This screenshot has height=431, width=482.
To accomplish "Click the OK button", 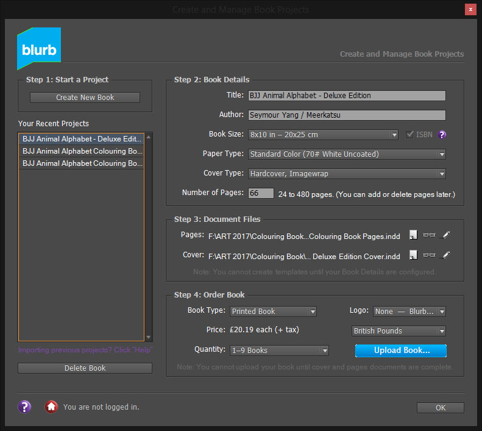I will tap(440, 408).
